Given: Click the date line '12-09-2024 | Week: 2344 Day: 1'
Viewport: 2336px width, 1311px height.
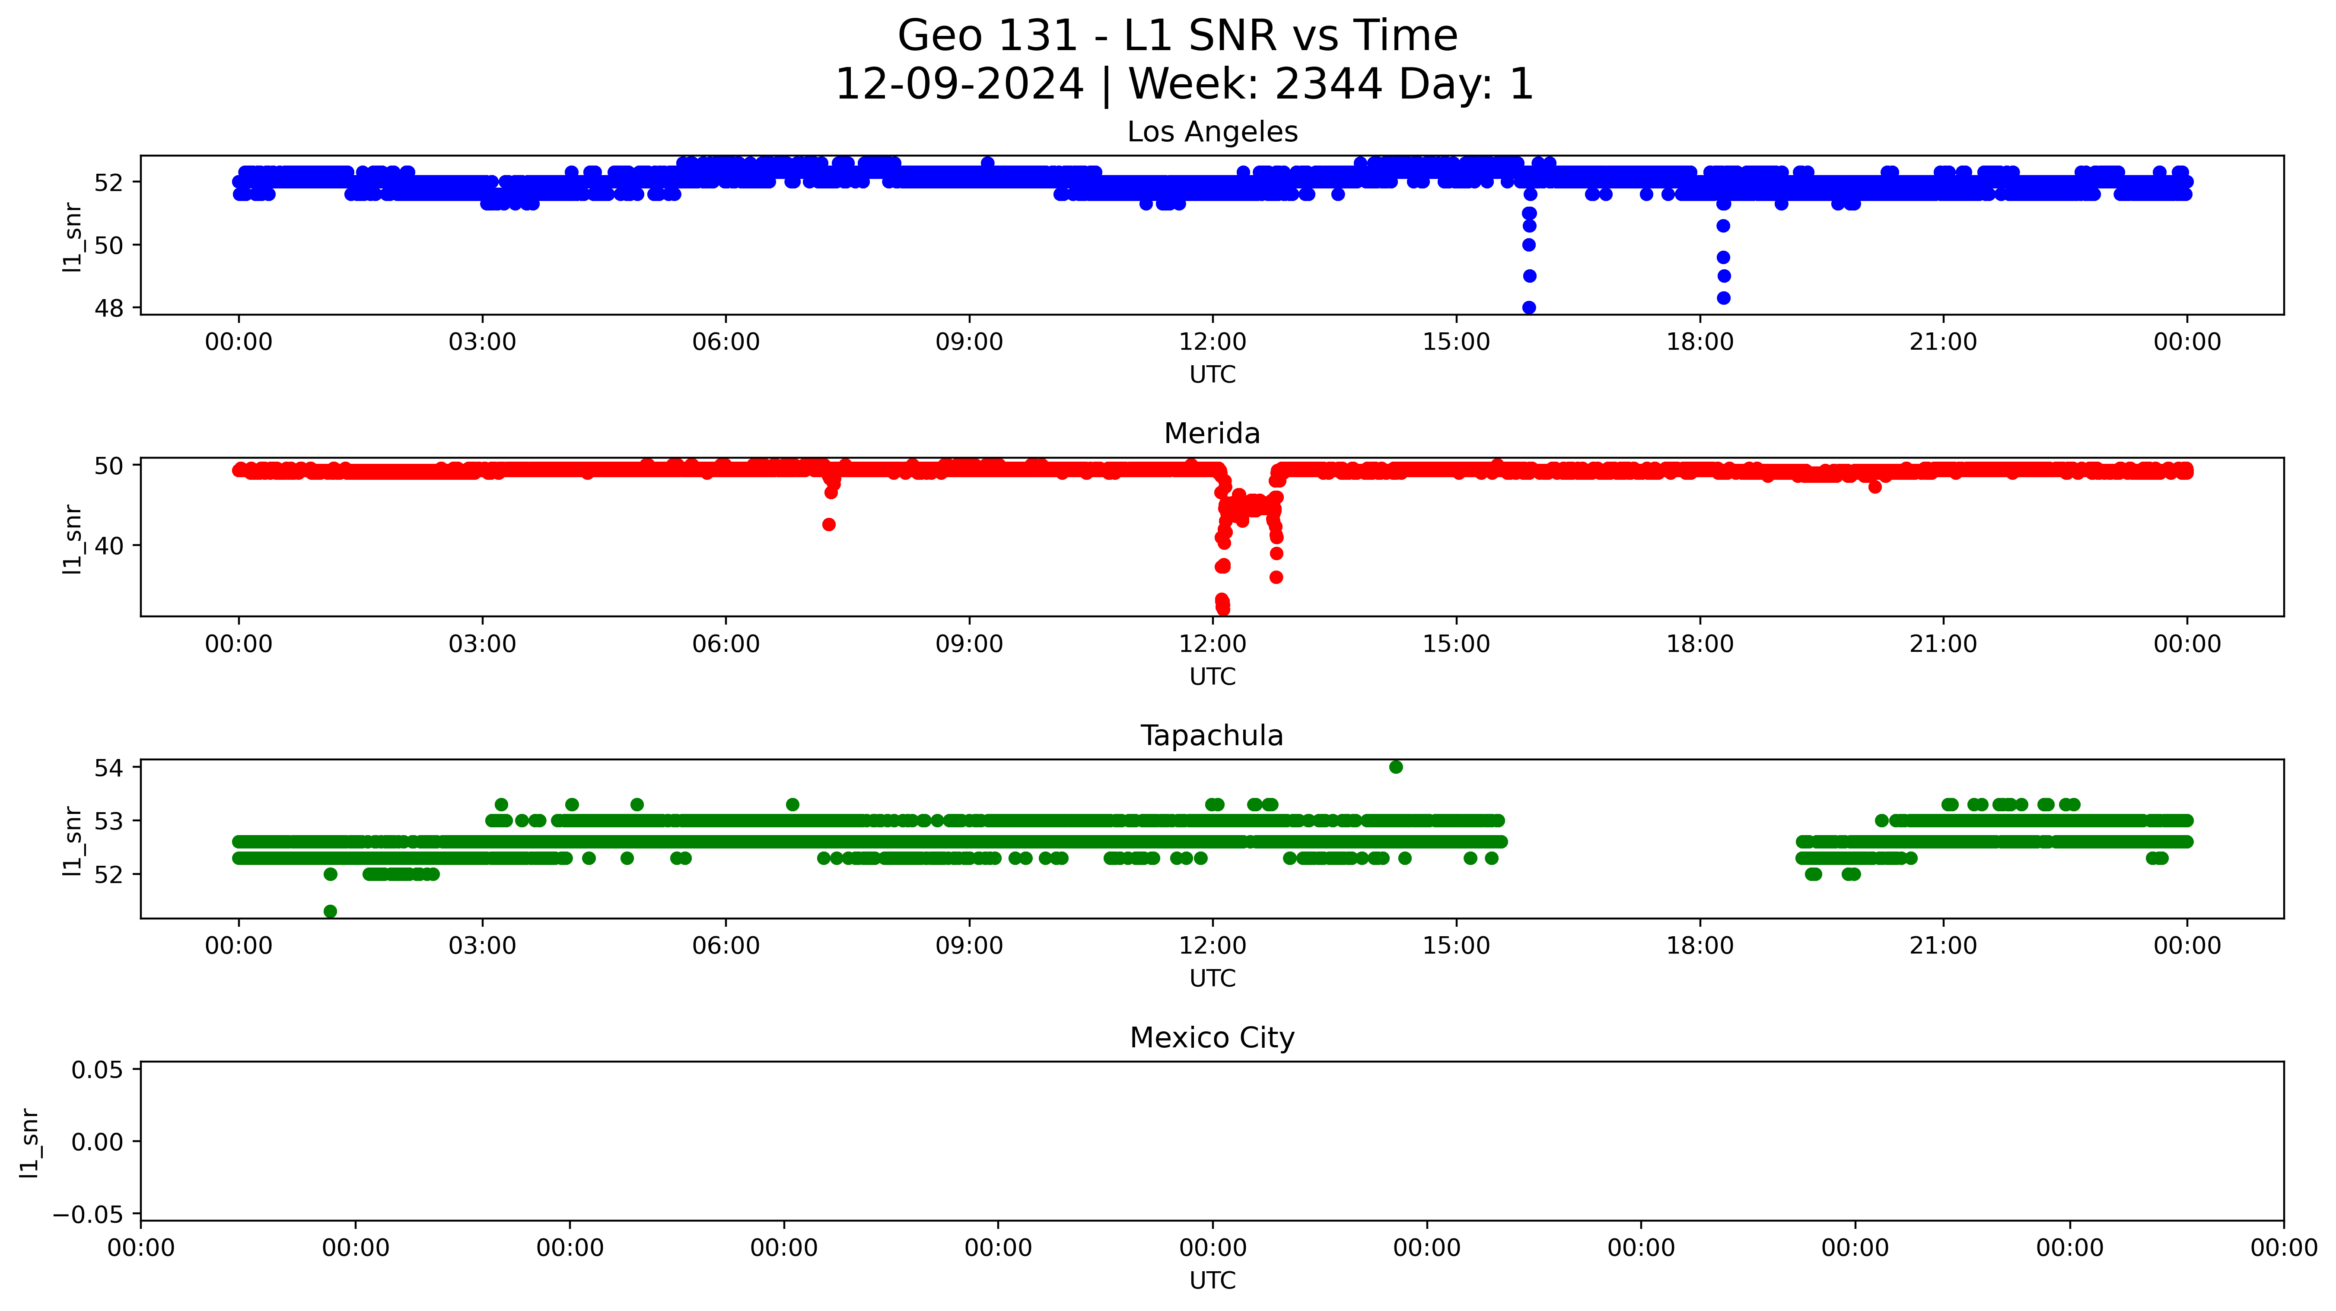Looking at the screenshot, I should (x=1184, y=84).
